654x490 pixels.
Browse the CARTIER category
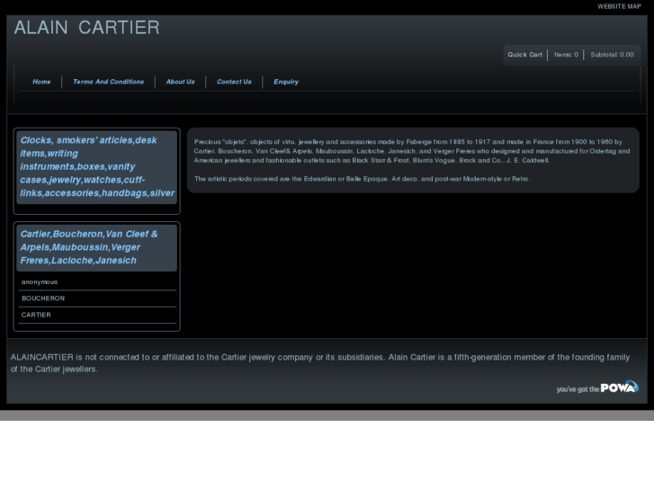36,315
